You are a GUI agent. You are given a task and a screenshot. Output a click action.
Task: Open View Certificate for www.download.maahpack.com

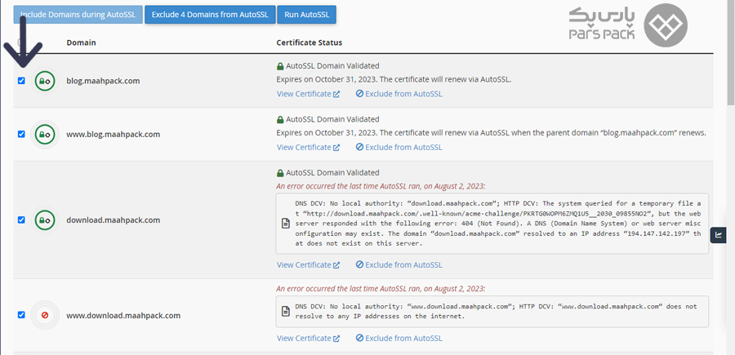308,338
